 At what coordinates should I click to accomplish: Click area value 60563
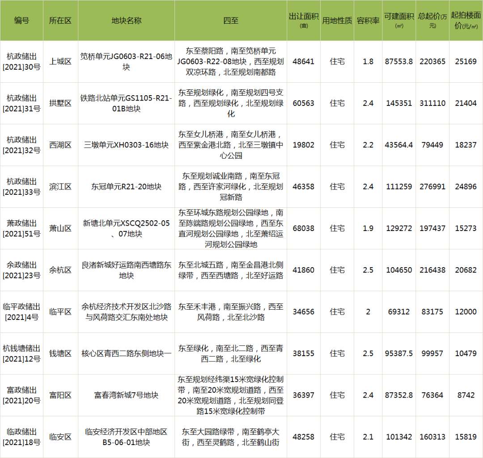tap(304, 103)
